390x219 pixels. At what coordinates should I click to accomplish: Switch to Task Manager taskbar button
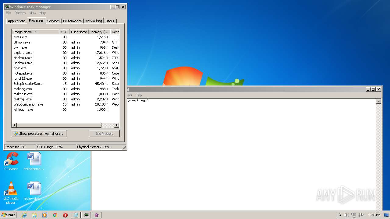tap(86, 215)
